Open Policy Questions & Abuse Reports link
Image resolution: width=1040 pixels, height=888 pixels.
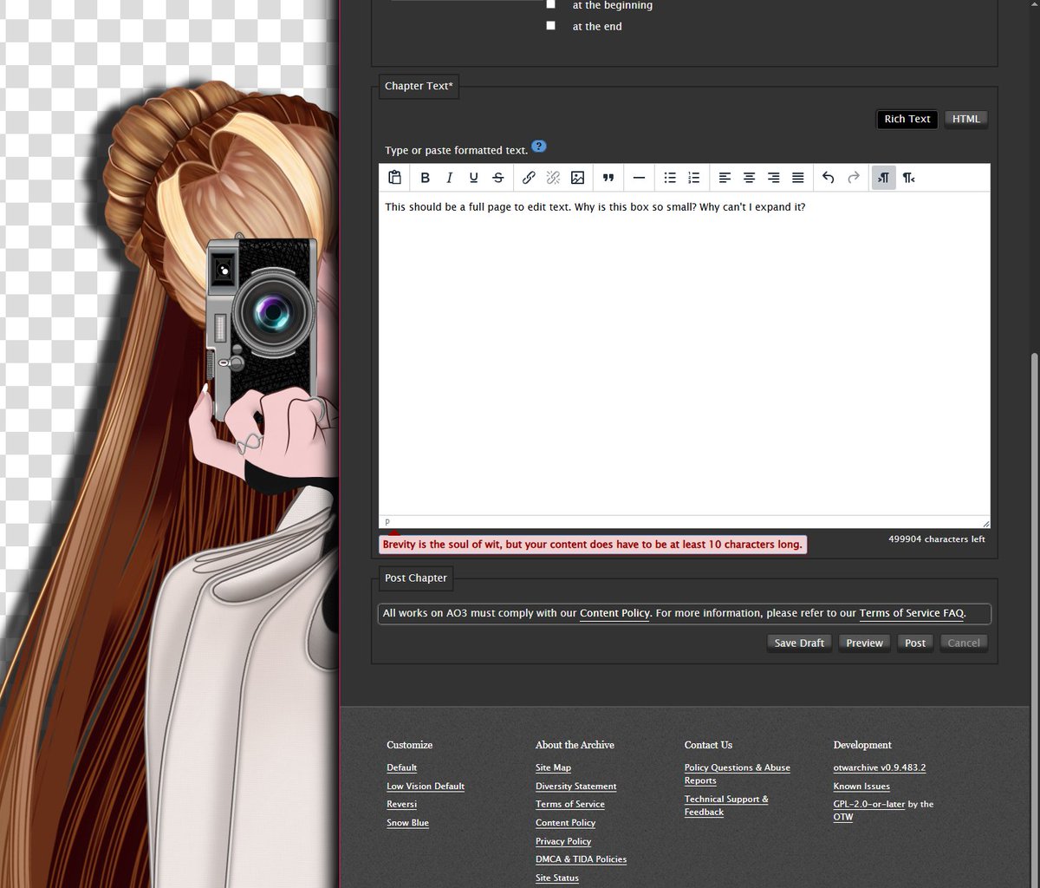(738, 774)
